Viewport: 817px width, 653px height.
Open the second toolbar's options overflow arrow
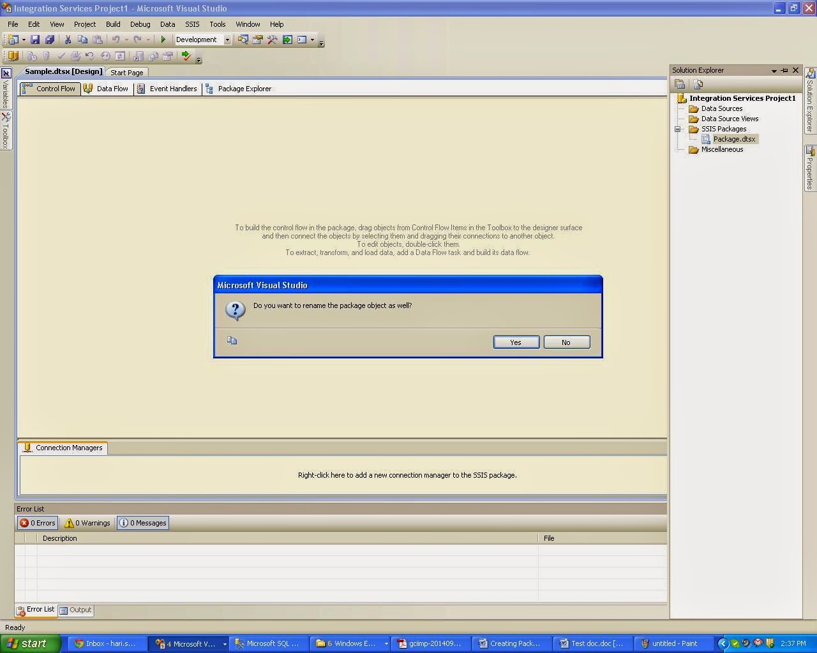point(199,59)
